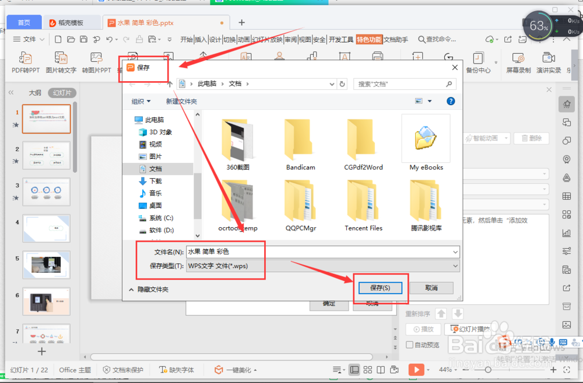This screenshot has height=383, width=583.
Task: Click the star animation icon in sidebar
Action: click(x=567, y=105)
